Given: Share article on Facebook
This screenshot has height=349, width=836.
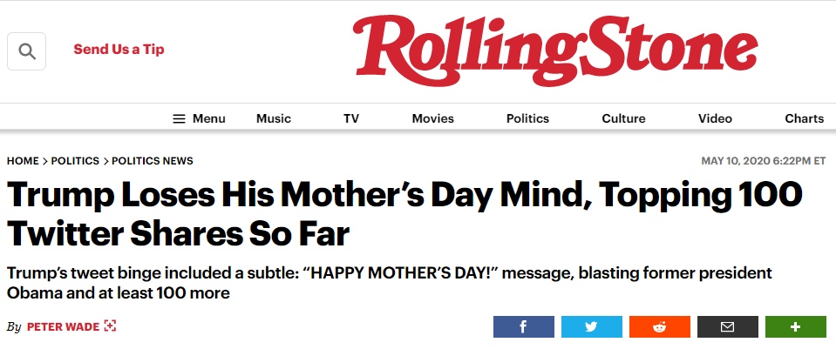Looking at the screenshot, I should coord(523,327).
